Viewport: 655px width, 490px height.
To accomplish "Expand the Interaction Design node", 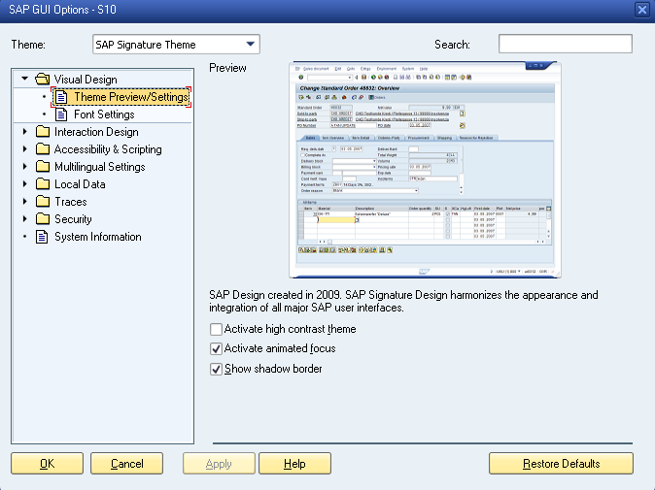I will [x=24, y=132].
